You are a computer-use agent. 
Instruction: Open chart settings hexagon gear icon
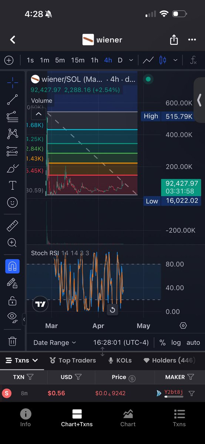tap(183, 326)
